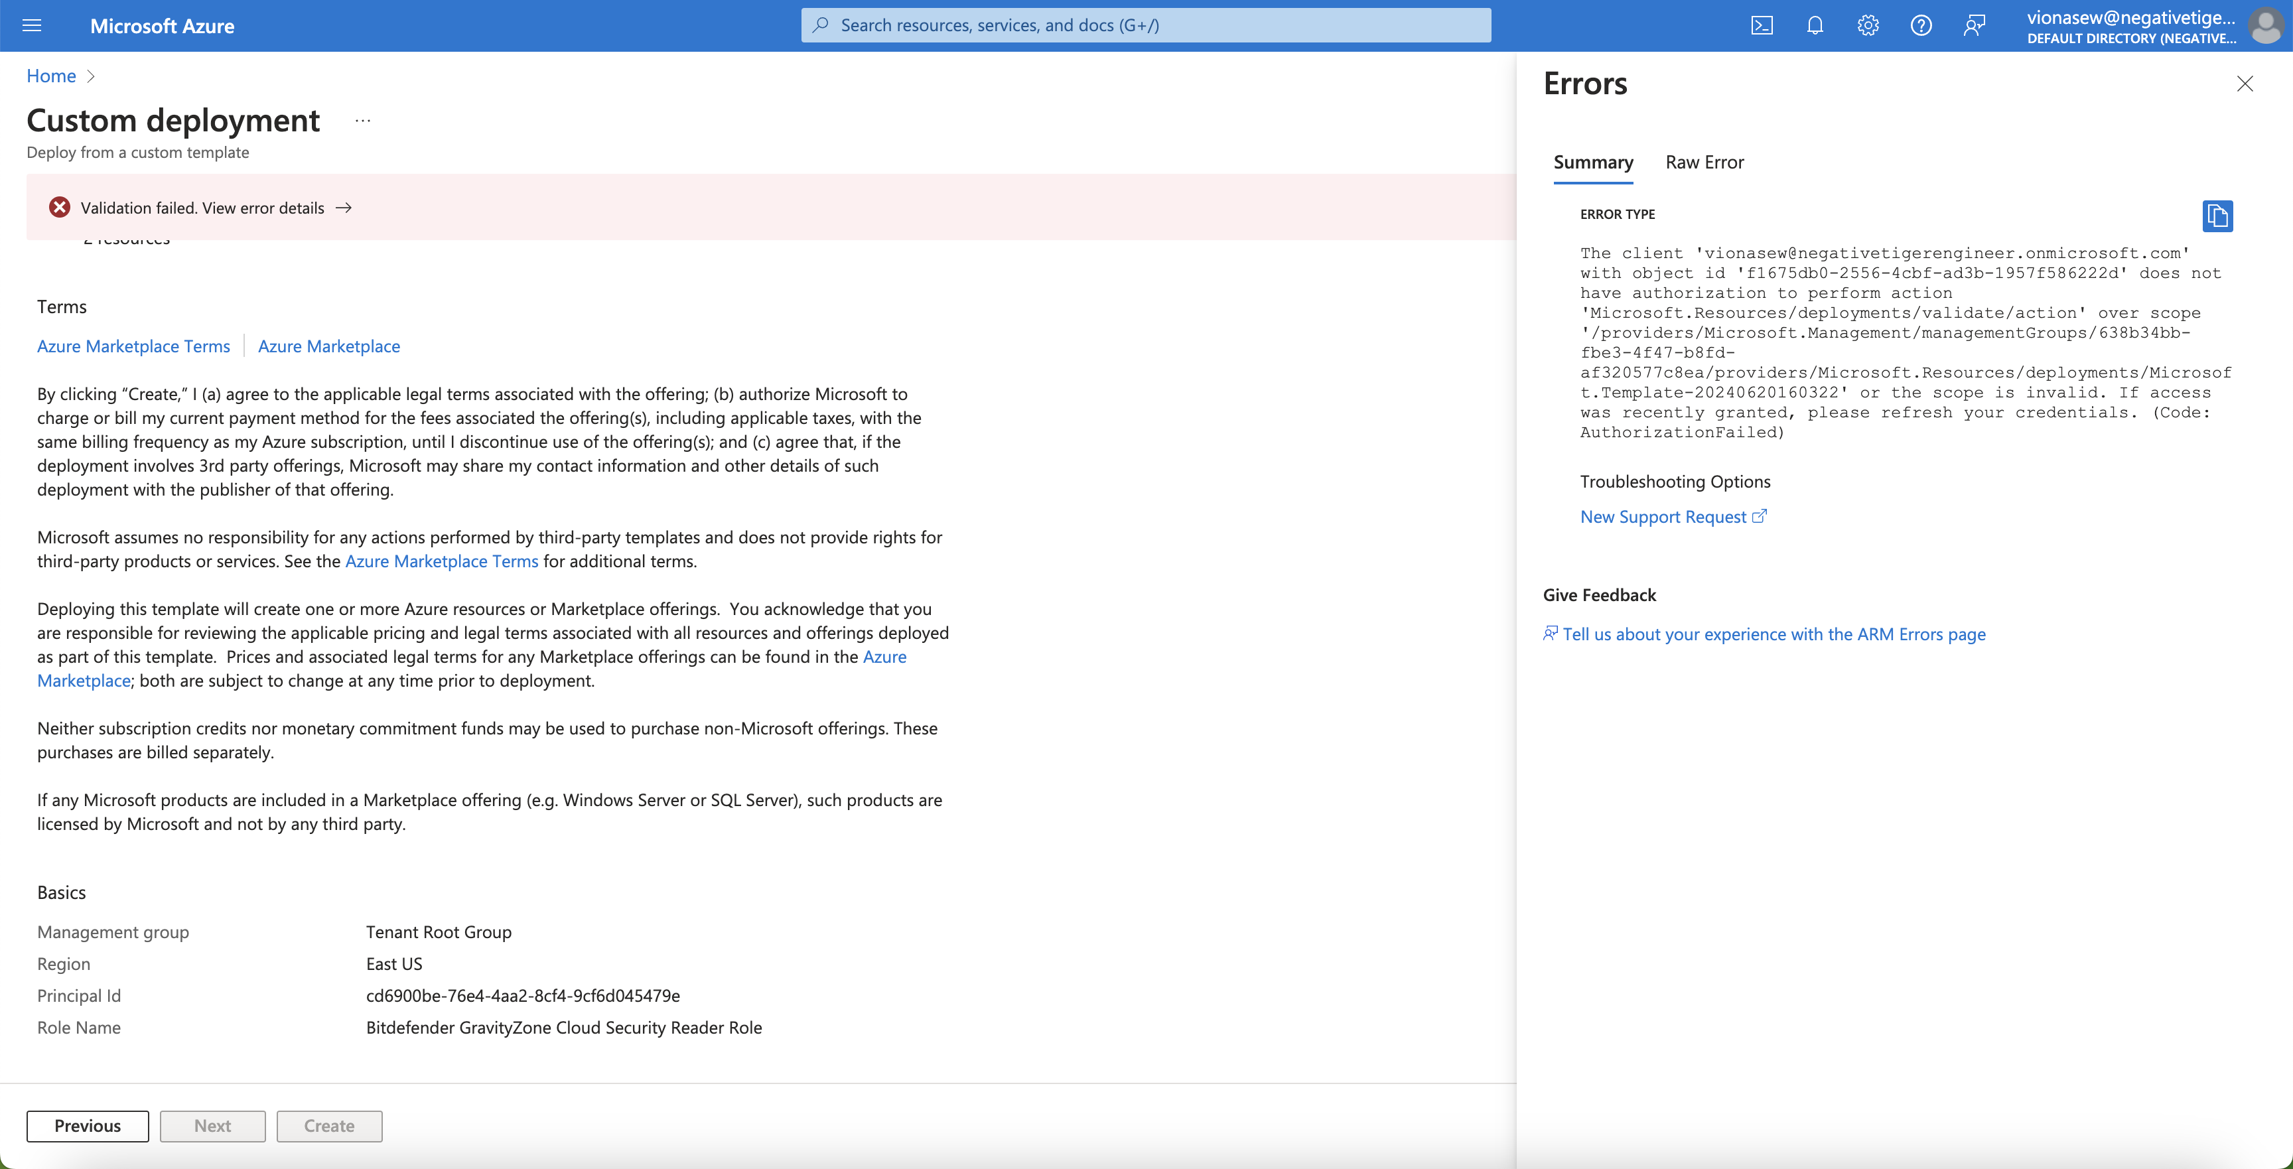Switch to the Raw Error tab
This screenshot has height=1169, width=2293.
1704,162
